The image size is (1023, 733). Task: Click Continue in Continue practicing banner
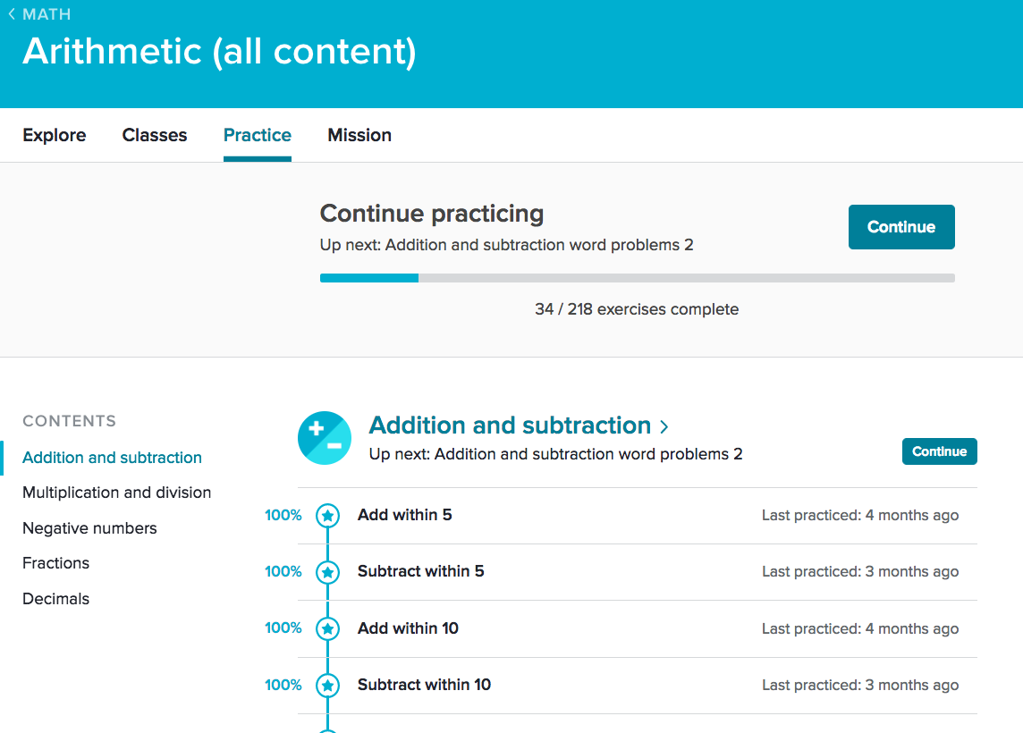901,227
